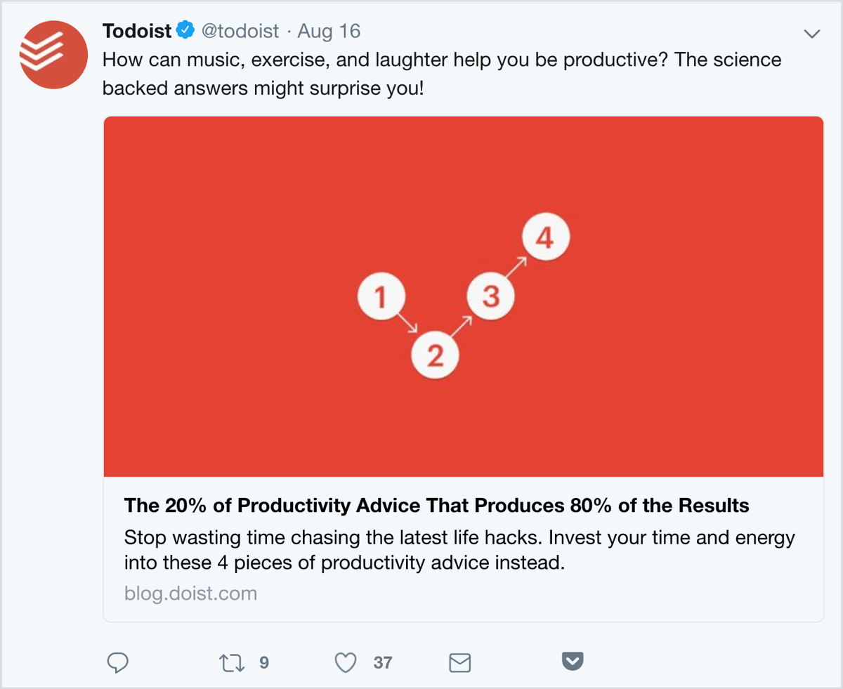843x689 pixels.
Task: Retweet this Todoist post
Action: pyautogui.click(x=232, y=662)
